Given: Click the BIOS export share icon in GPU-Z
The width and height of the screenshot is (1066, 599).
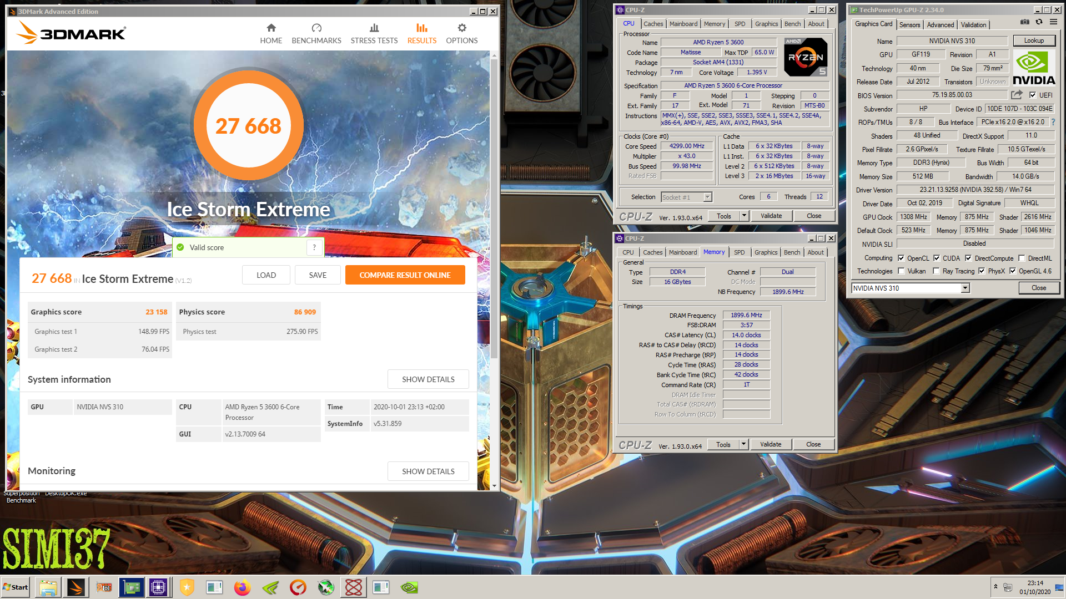Looking at the screenshot, I should pos(1017,95).
